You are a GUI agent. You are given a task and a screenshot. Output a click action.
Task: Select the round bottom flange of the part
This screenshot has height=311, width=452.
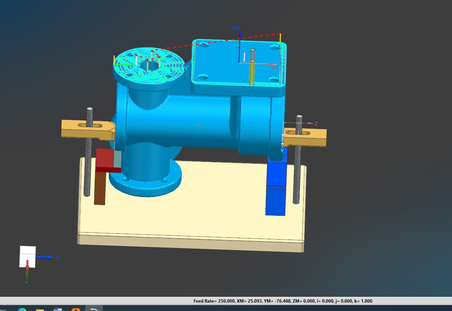(145, 183)
